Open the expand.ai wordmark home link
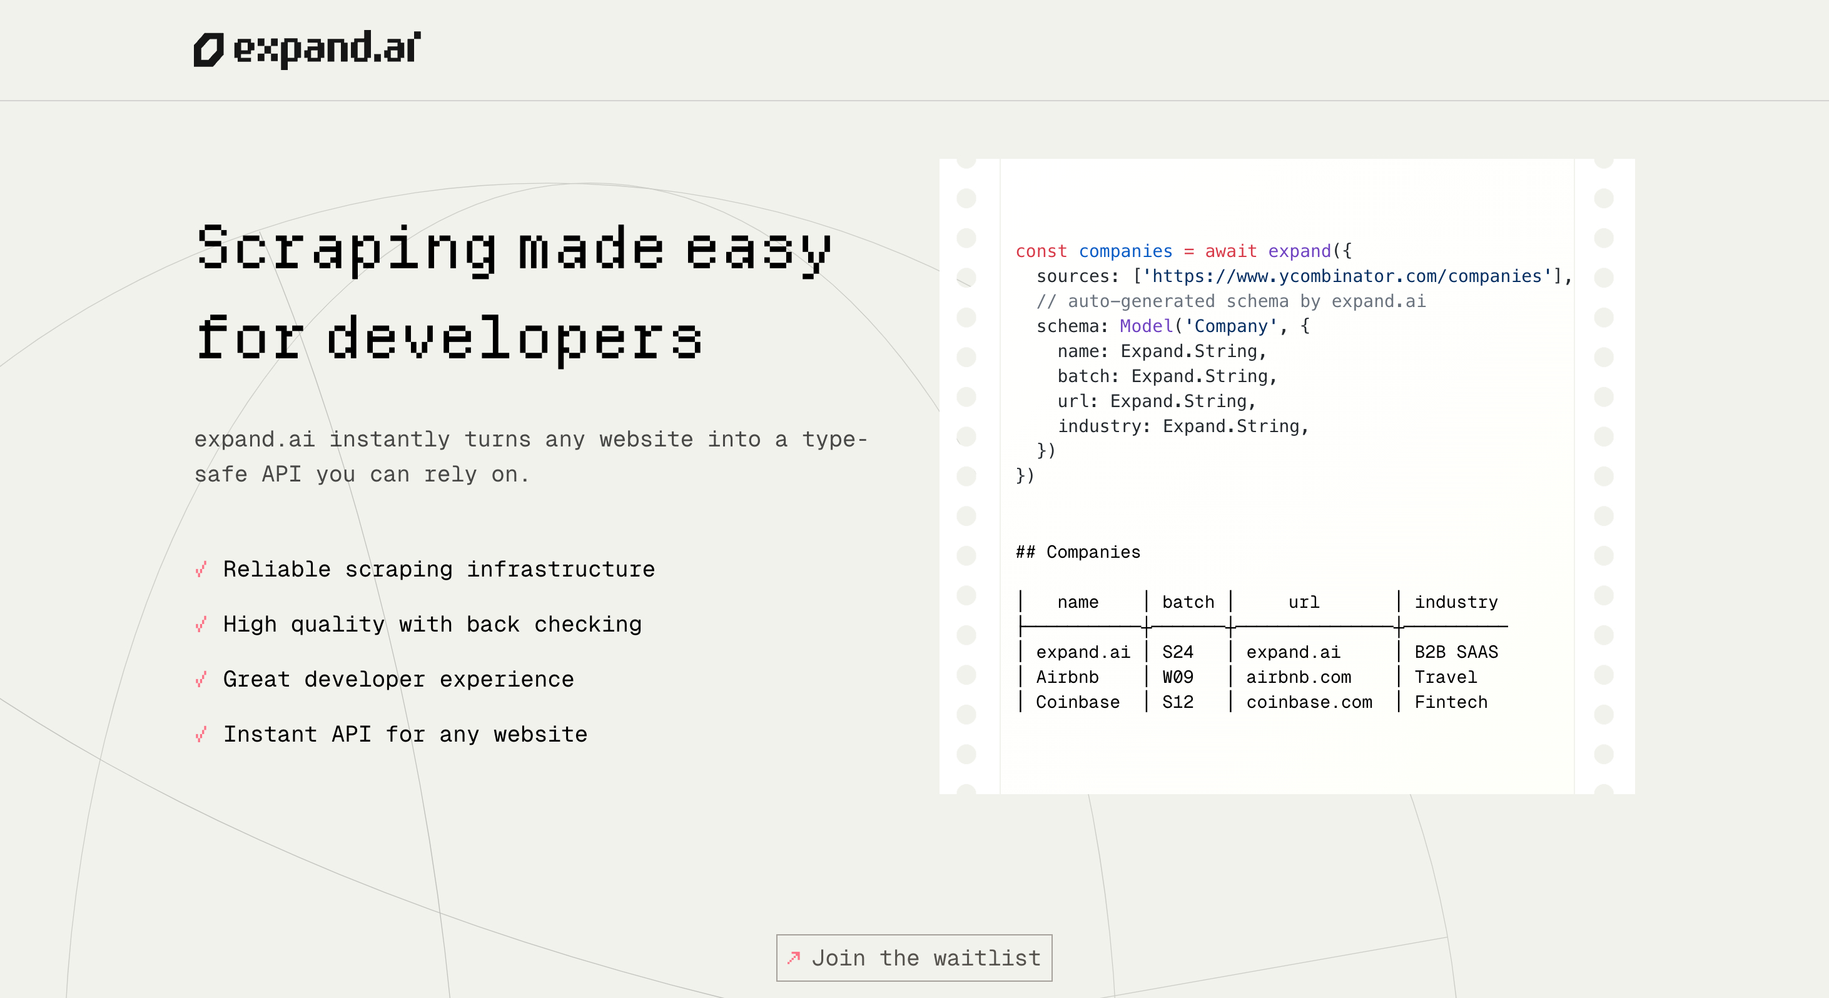 [327, 49]
